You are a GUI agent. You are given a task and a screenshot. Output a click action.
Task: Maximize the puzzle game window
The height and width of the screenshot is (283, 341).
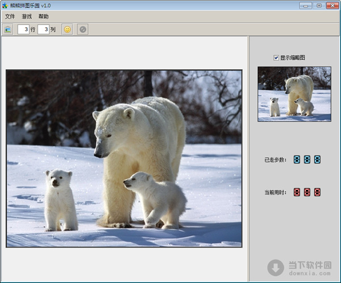pos(319,6)
